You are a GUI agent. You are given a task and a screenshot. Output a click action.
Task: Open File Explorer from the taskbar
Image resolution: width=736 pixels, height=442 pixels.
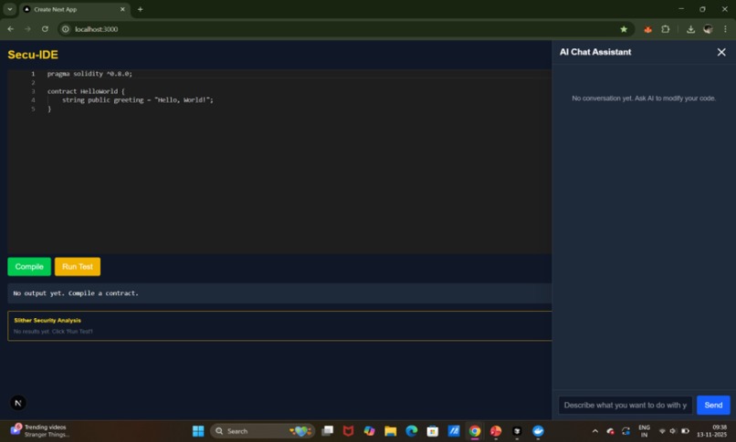[391, 431]
